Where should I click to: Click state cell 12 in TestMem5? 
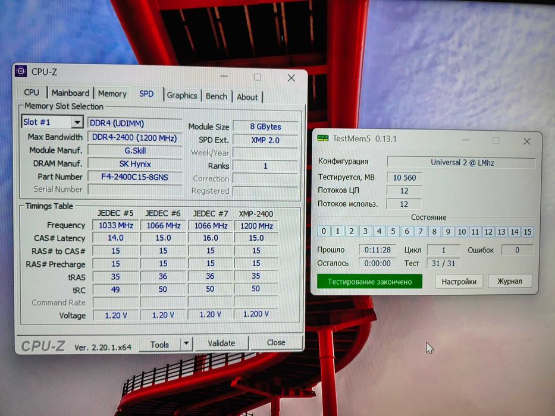click(x=488, y=232)
